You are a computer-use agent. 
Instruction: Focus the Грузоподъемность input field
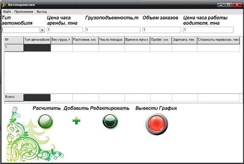point(113,30)
